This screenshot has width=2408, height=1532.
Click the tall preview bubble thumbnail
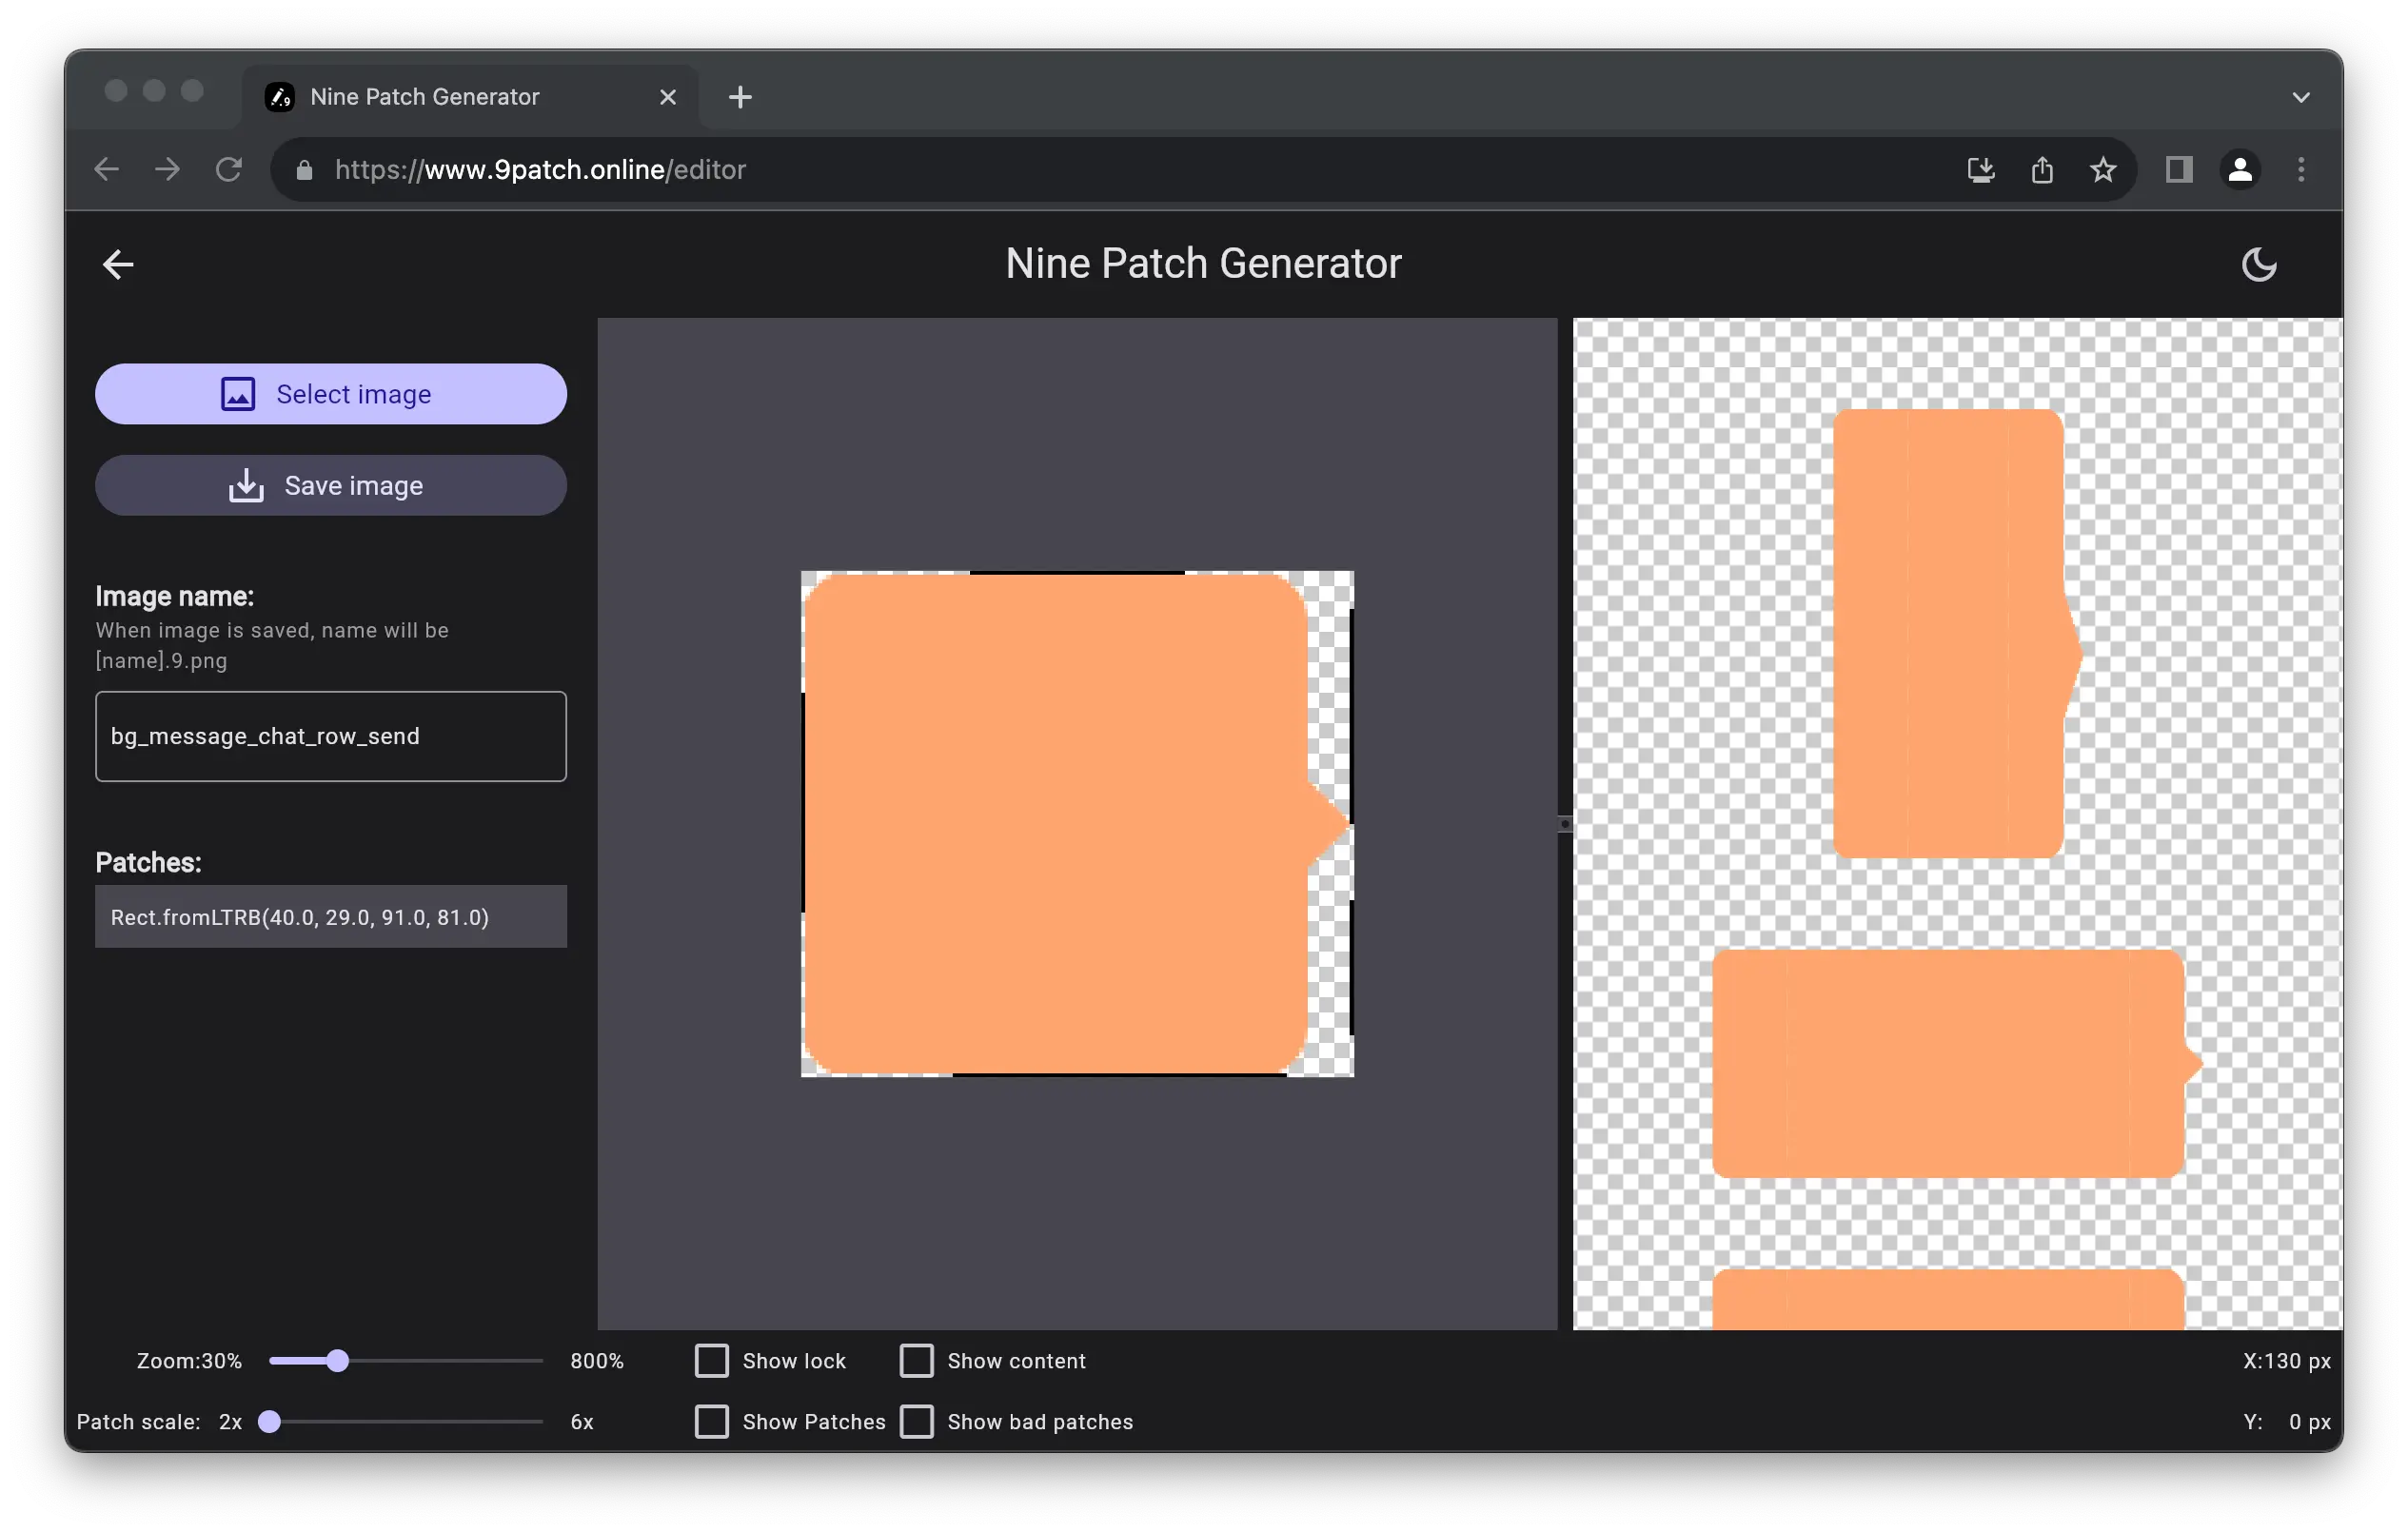pos(1957,633)
